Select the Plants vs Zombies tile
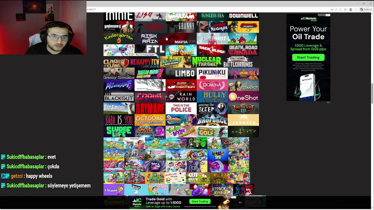Image resolution: width=374 pixels, height=210 pixels. 155,178
